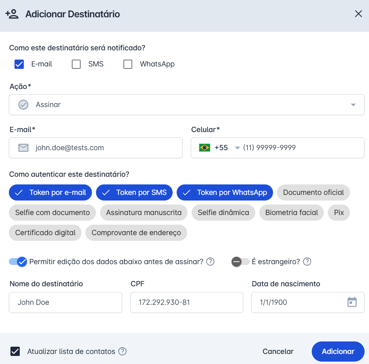
Task: Click the CPF input field
Action: [x=186, y=302]
